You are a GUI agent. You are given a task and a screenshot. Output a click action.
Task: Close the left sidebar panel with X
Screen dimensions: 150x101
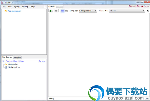pos(45,7)
